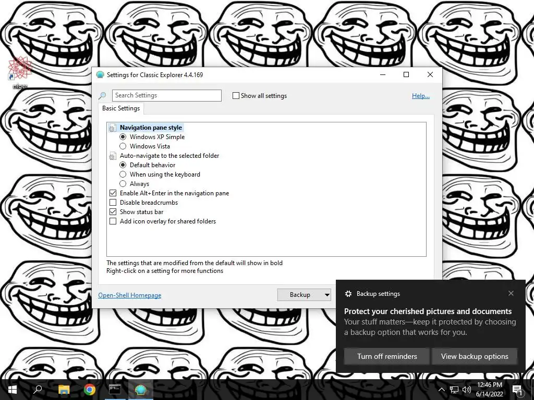Click the notification headline Protect your cherished pictures

click(428, 311)
